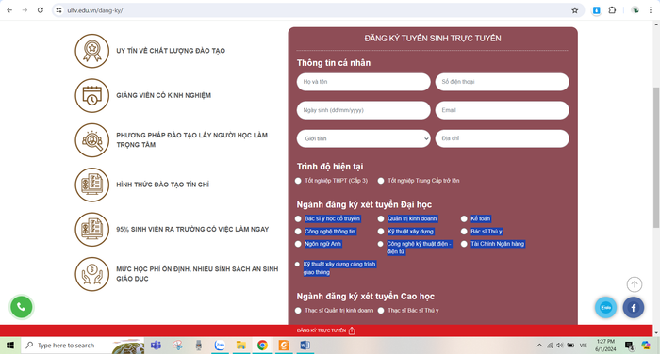Viewport: 660px width, 354px height.
Task: Select Thạc sĩ Quản trị kinh doanh
Action: coord(298,311)
